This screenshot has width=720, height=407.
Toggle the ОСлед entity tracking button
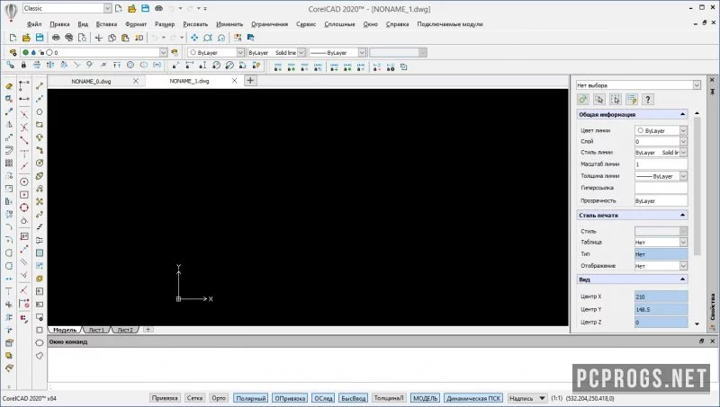click(x=323, y=398)
